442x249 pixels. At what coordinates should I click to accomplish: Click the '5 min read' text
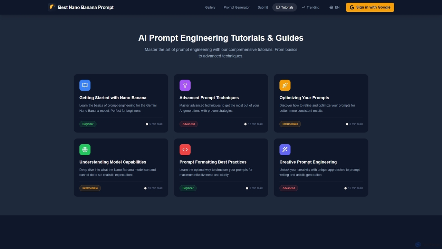click(156, 124)
